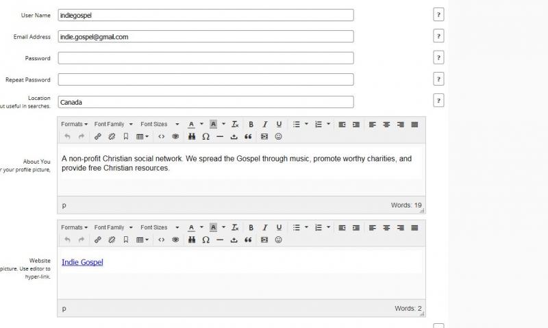This screenshot has height=328, width=548.
Task: Open background color picker in About You editor
Action: tap(223, 124)
